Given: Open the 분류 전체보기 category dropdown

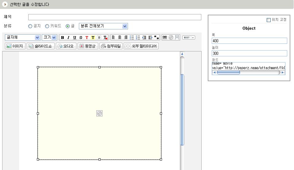Looking at the screenshot, I should [103, 26].
